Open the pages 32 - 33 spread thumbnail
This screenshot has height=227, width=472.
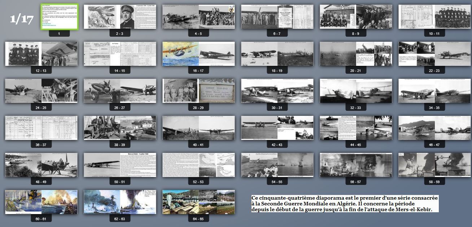(x=356, y=91)
